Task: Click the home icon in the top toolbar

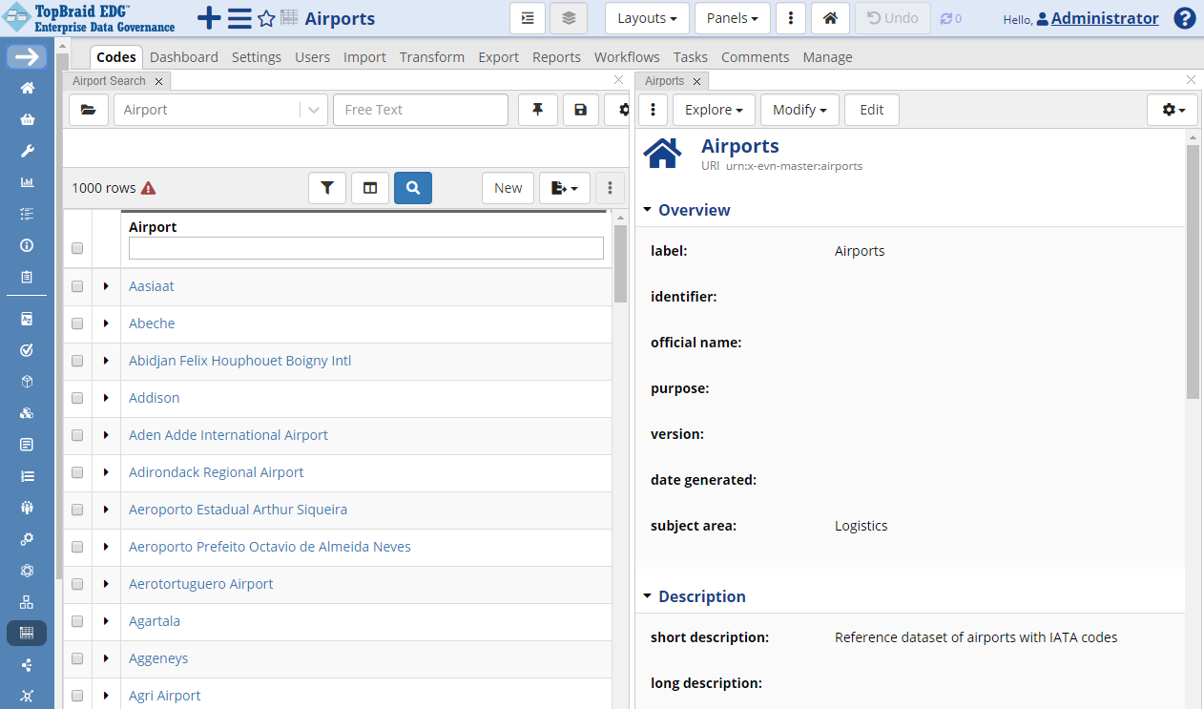Action: pos(829,18)
